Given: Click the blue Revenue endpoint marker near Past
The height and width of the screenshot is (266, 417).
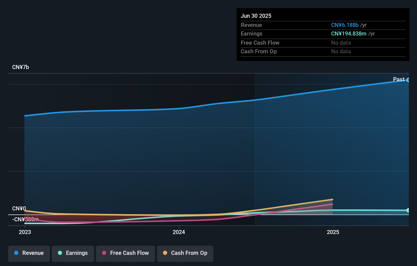Looking at the screenshot, I should [408, 80].
